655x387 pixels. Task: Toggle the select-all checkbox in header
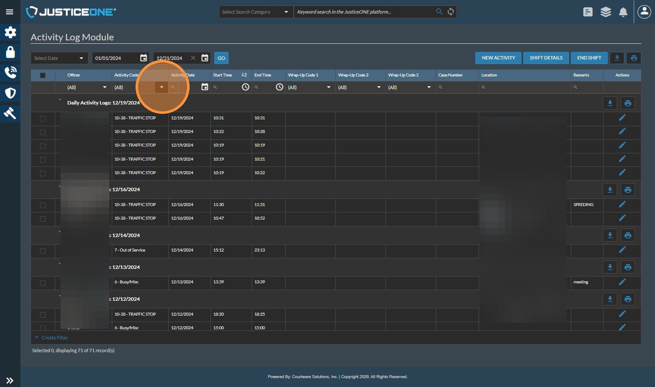pyautogui.click(x=43, y=75)
